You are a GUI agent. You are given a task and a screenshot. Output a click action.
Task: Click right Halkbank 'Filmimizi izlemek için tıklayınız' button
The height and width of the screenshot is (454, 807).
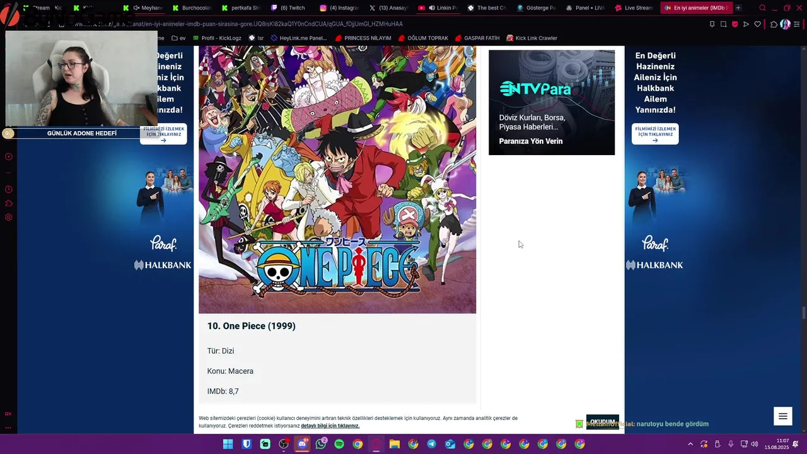coord(655,134)
